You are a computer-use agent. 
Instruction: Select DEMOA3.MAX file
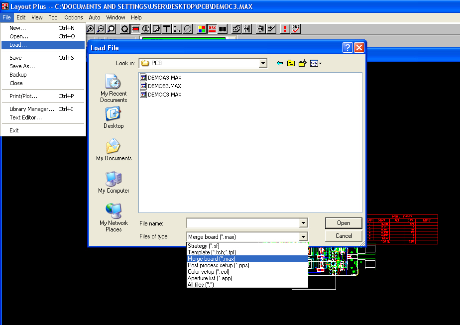click(161, 78)
